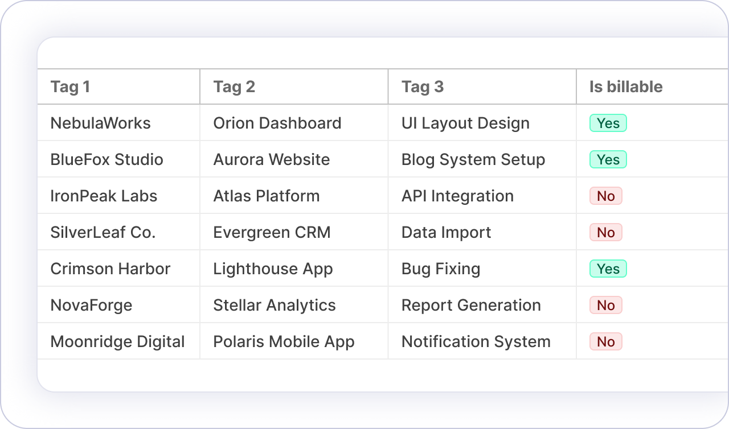Select the NebulaWorks cell
729x429 pixels.
pyautogui.click(x=101, y=123)
